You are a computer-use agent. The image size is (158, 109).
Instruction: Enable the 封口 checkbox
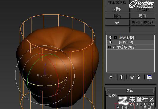pyautogui.click(x=140, y=107)
